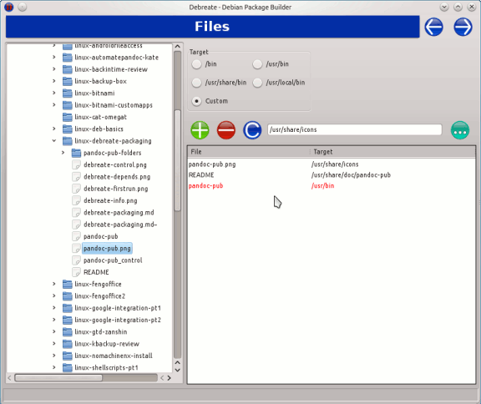Select debreate-packaging.md file
481x404 pixels.
[x=119, y=213]
